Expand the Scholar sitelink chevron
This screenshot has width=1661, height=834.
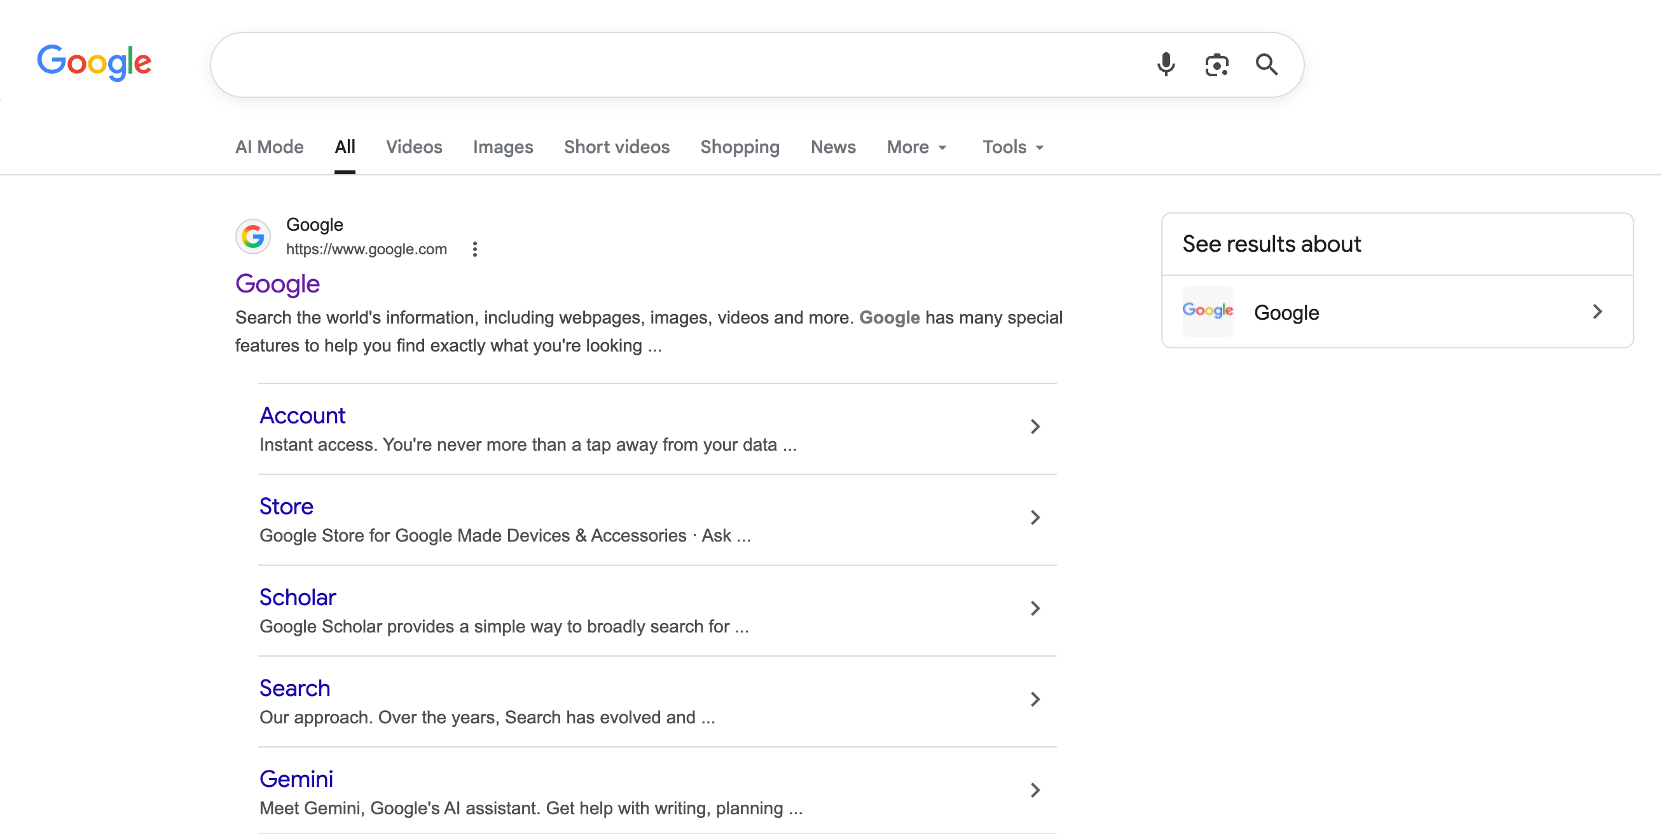point(1035,608)
